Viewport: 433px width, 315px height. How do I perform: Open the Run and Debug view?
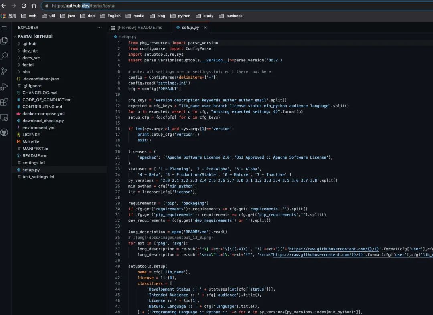[4, 87]
